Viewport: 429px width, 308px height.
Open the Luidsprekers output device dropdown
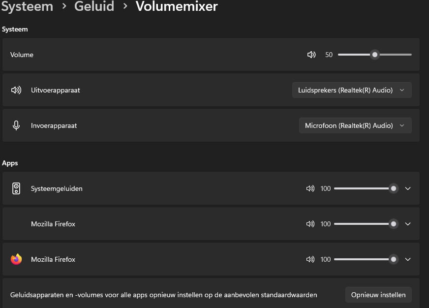pos(352,90)
